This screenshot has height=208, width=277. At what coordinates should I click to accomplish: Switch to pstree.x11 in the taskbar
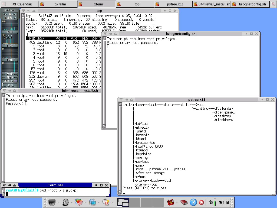click(x=173, y=4)
